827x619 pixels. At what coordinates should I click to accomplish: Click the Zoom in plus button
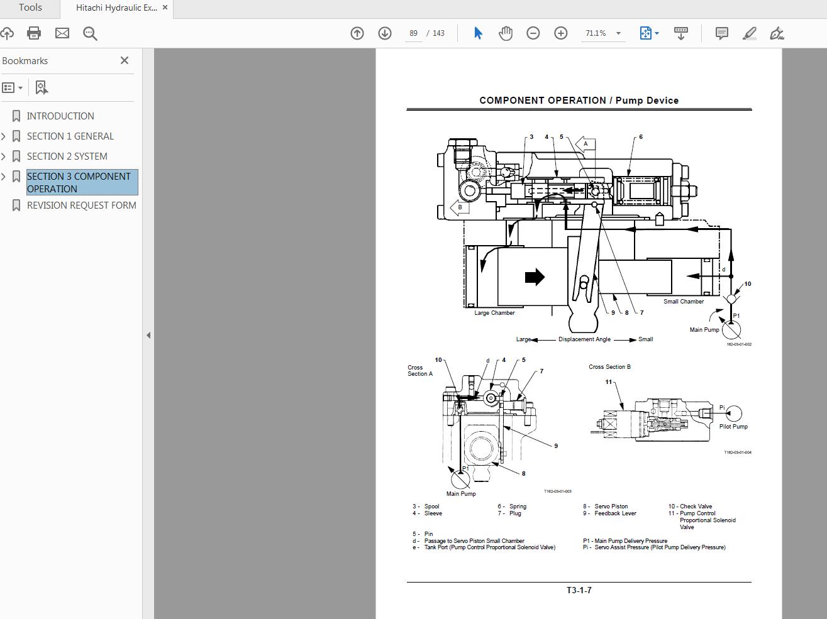(561, 33)
